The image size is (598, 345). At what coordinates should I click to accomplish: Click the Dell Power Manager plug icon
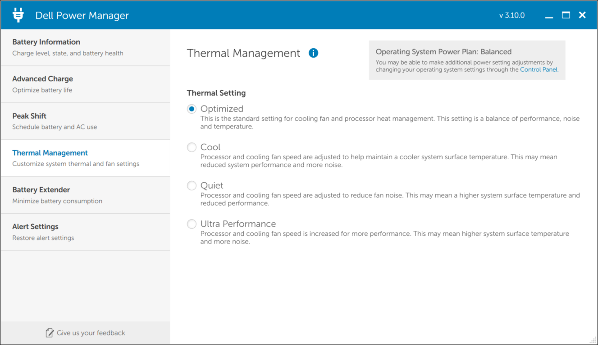[x=18, y=15]
